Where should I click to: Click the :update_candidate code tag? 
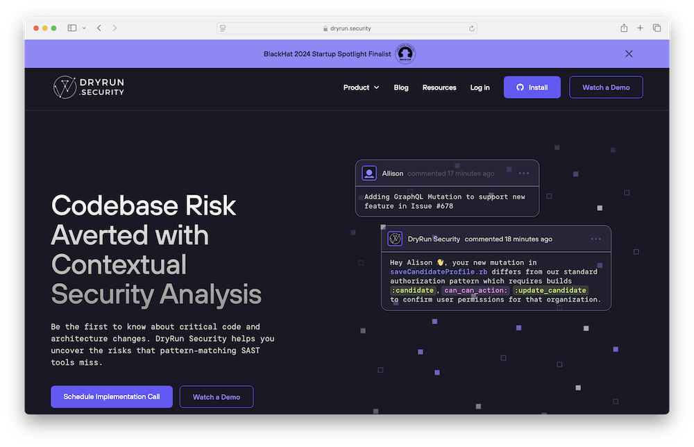tap(550, 290)
